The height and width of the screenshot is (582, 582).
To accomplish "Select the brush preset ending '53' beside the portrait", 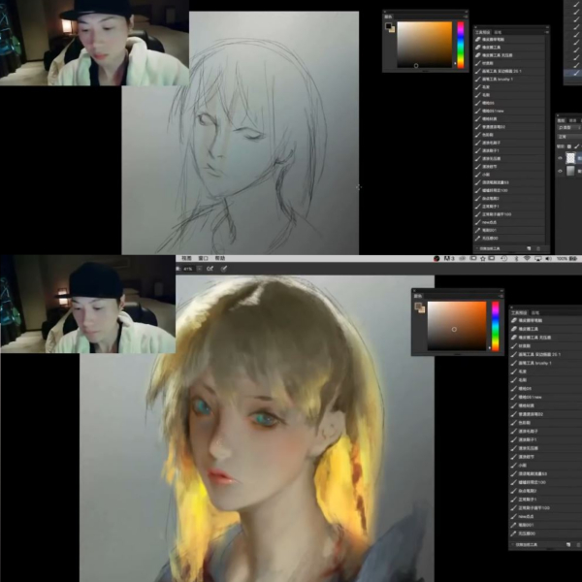I will tap(546, 474).
